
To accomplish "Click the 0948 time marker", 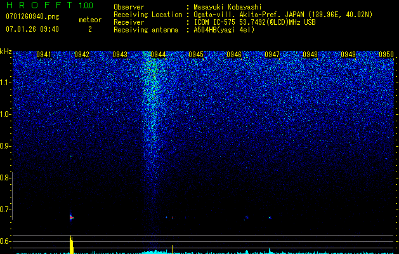I will point(310,55).
